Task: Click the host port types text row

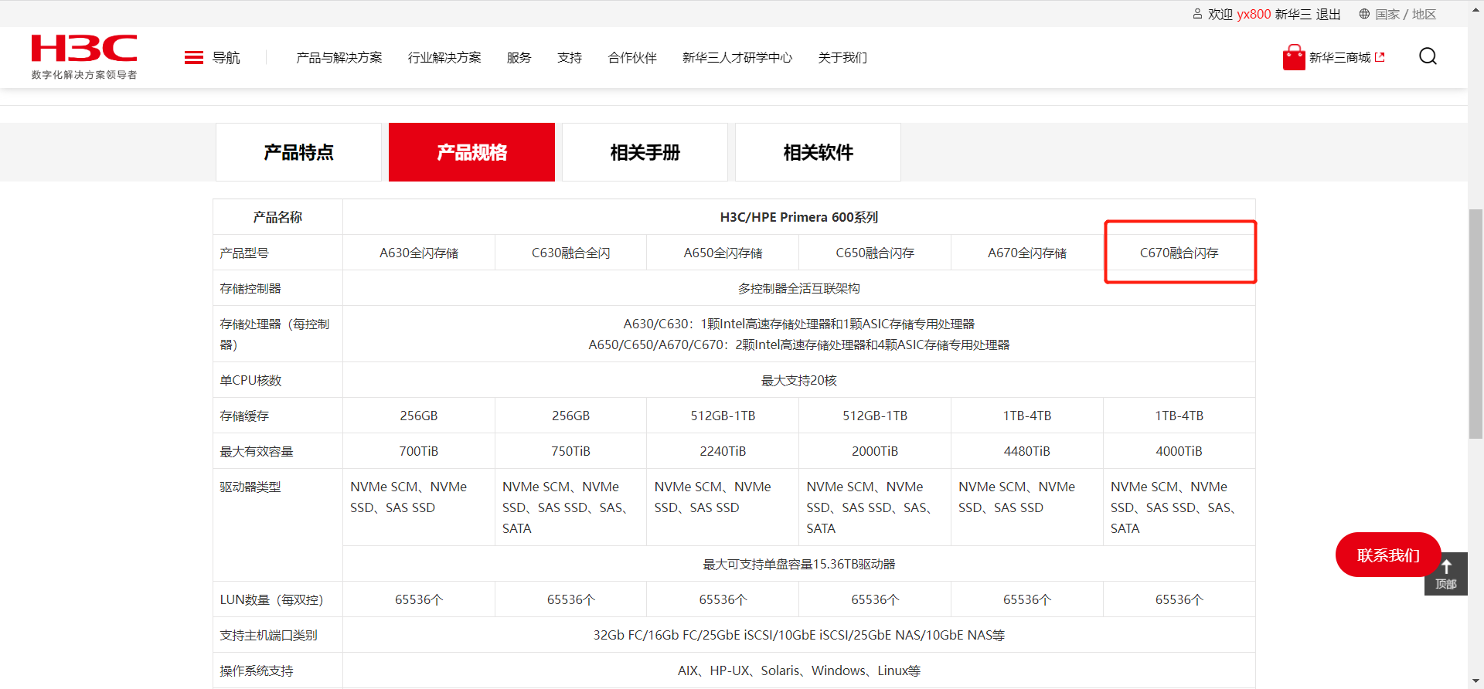Action: pos(799,635)
